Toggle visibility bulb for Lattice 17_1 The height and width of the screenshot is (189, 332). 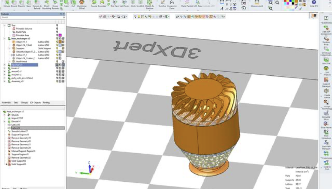(x=57, y=55)
